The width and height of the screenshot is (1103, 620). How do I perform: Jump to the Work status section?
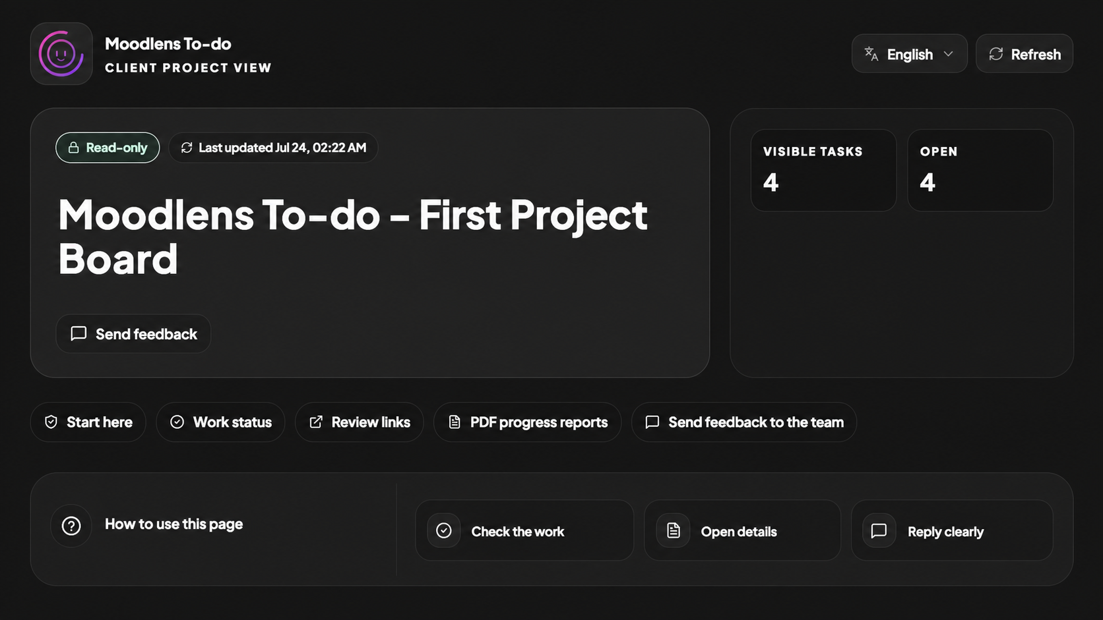(220, 422)
